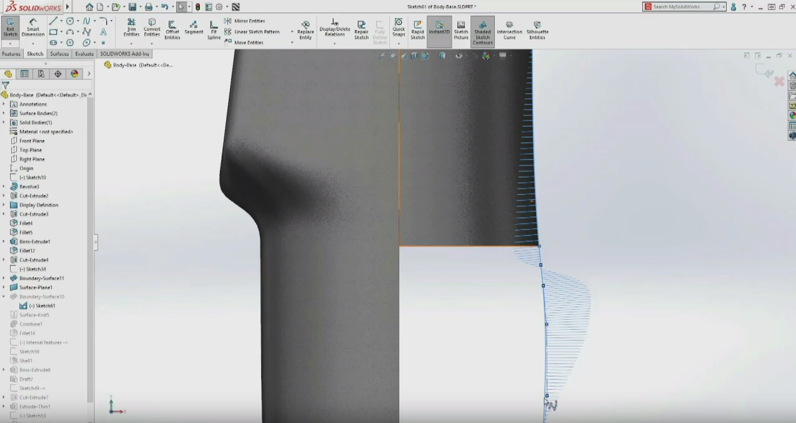Open the Trim Entities dropdown arrow
796x423 pixels.
click(x=131, y=44)
